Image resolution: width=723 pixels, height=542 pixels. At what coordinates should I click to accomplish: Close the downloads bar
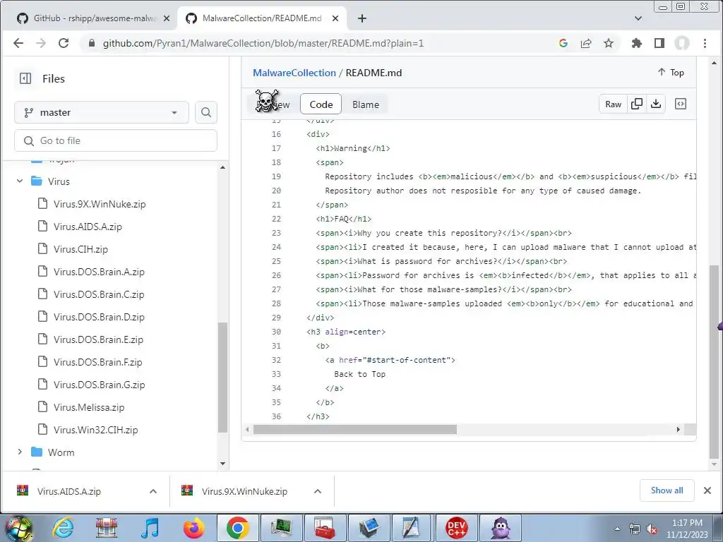coord(707,490)
